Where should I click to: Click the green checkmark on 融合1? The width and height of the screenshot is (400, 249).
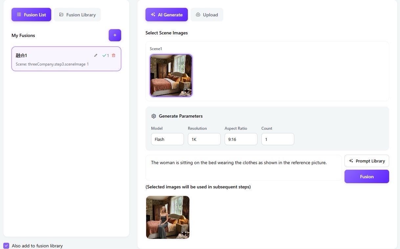[104, 56]
